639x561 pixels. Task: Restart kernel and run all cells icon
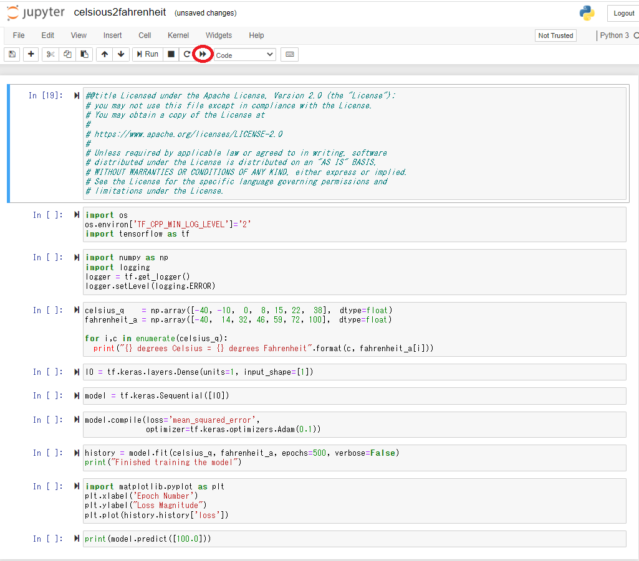203,55
